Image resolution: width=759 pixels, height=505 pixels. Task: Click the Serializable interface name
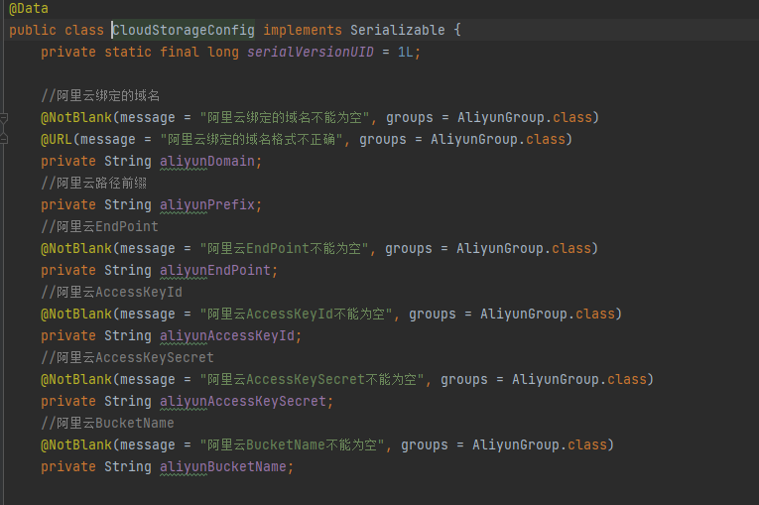click(x=398, y=30)
